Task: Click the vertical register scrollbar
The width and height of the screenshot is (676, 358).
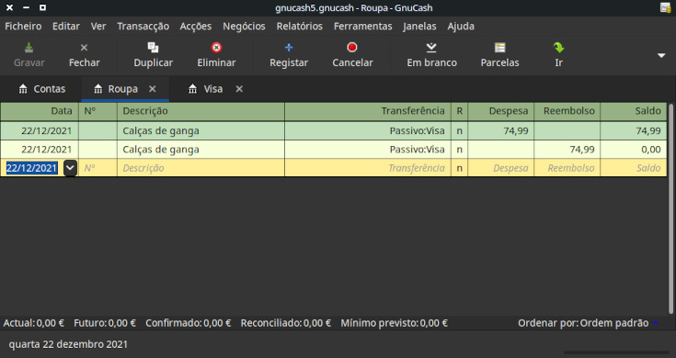Action: (670, 208)
